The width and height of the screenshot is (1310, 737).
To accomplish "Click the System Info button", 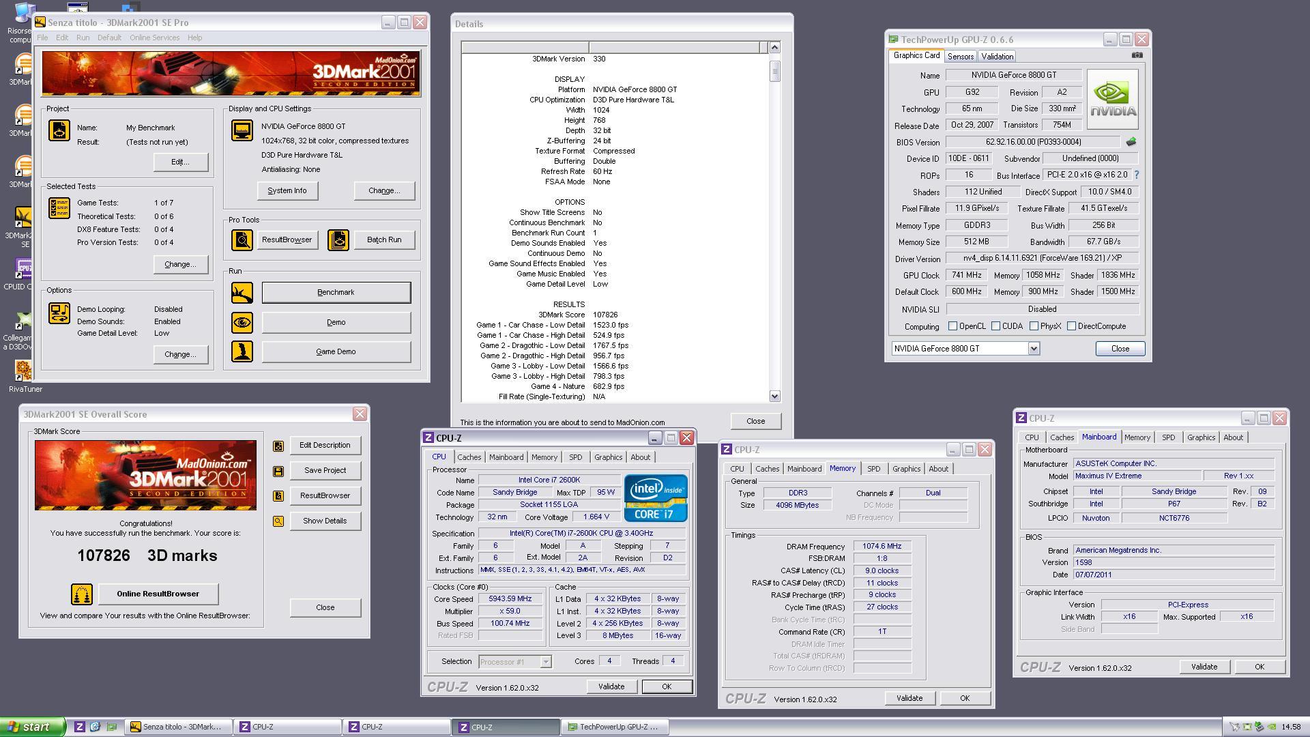I will tap(287, 190).
